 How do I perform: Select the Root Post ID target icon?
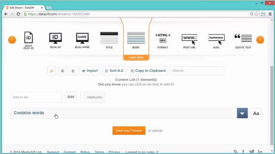28,40
